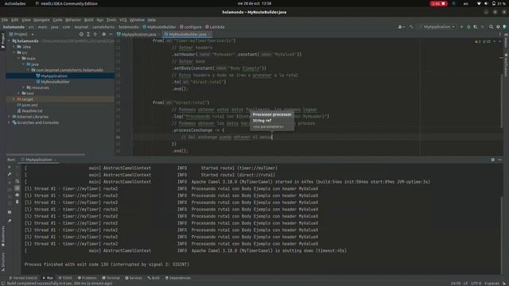Open Dependencies tool window tab
The width and height of the screenshot is (509, 286).
pyautogui.click(x=178, y=278)
